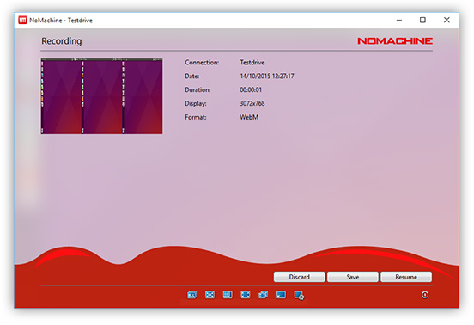
Task: Click the fullscreen on all monitors icon
Action: [x=263, y=295]
